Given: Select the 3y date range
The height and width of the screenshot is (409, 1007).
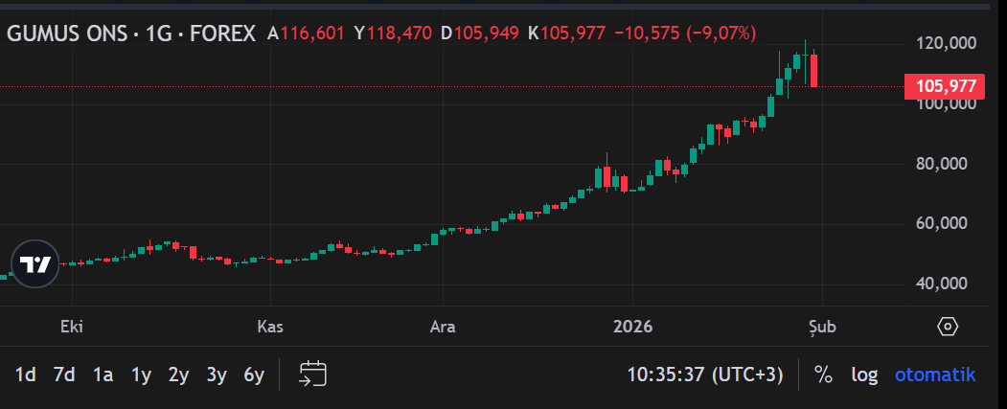Looking at the screenshot, I should pyautogui.click(x=217, y=375).
